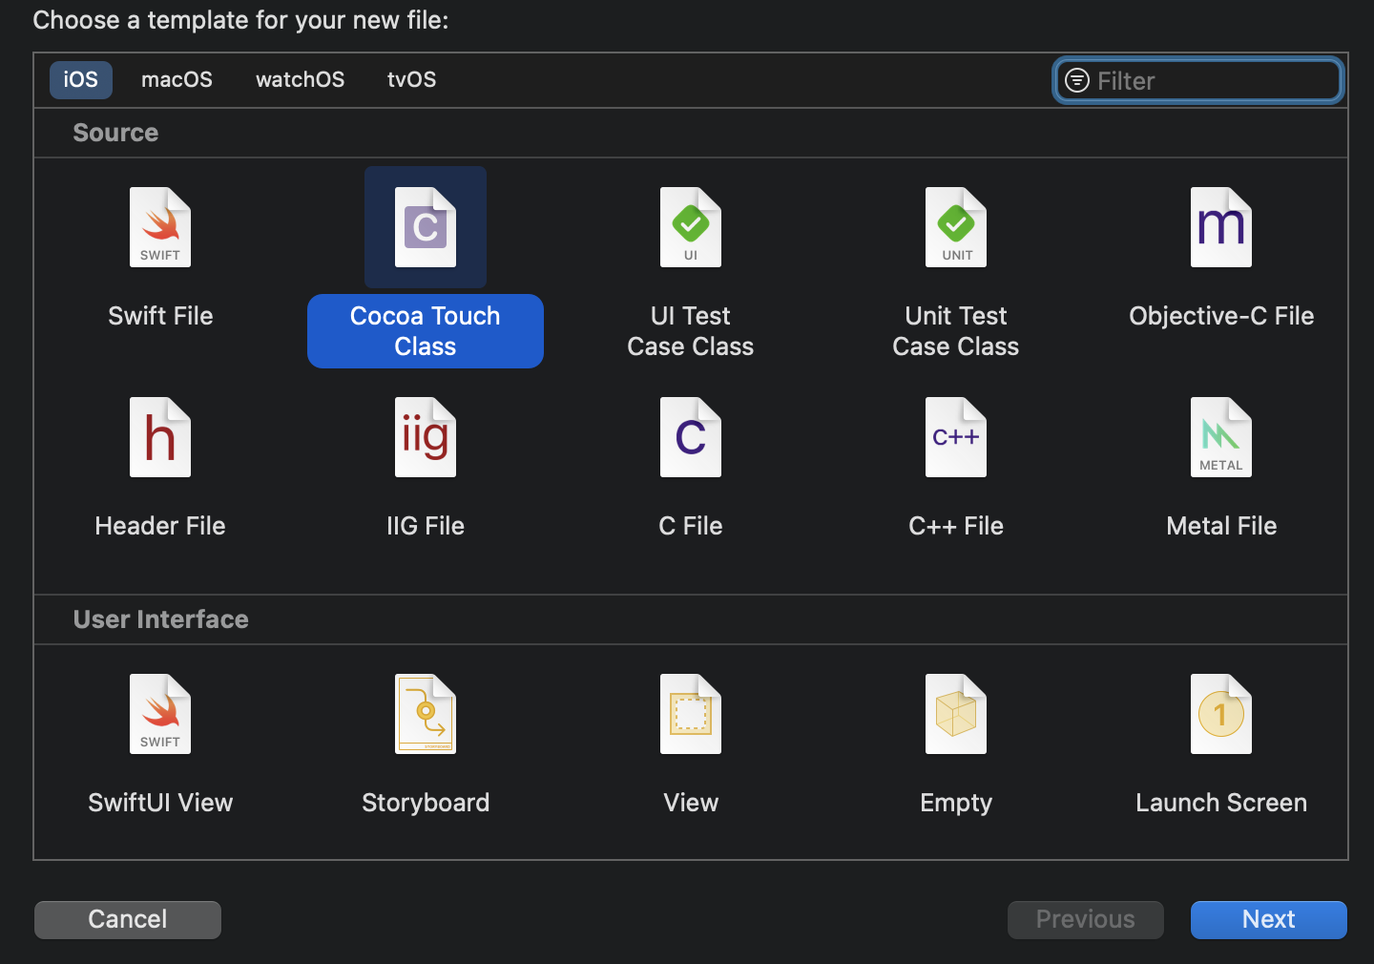Switch to the tvOS platform tab
This screenshot has width=1374, height=964.
tap(411, 79)
